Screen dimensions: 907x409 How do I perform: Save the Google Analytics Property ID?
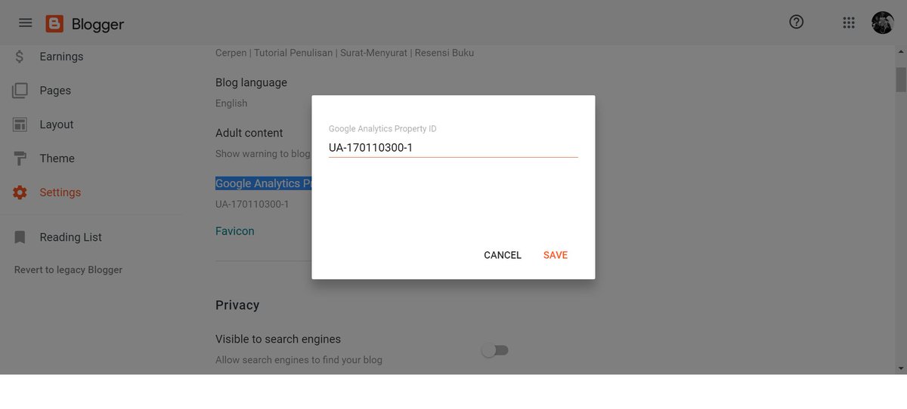pos(556,255)
